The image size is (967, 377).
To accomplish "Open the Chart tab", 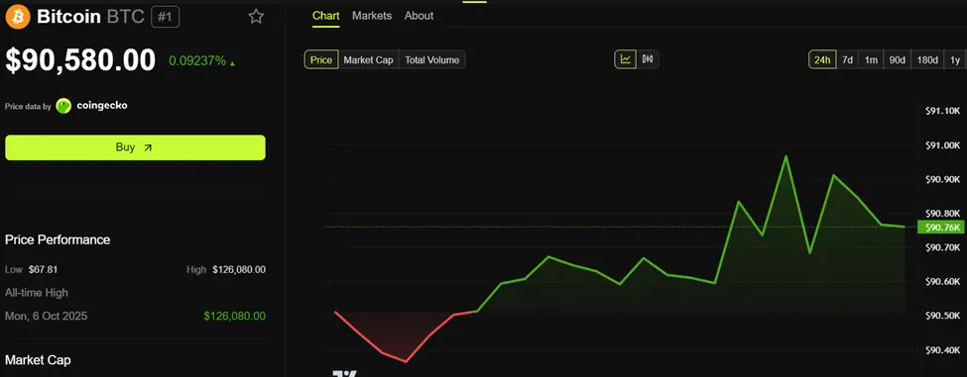I will coord(325,16).
